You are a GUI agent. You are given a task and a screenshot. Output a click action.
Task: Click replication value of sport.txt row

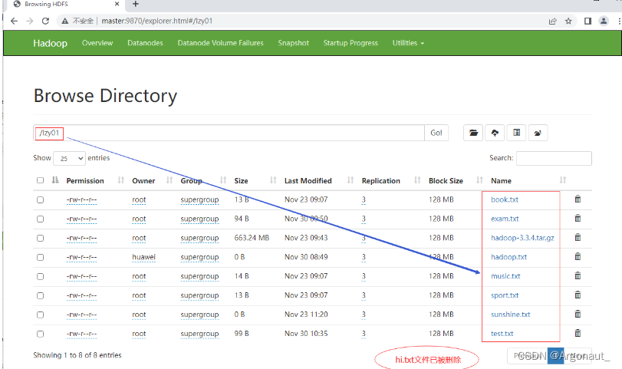coord(364,295)
